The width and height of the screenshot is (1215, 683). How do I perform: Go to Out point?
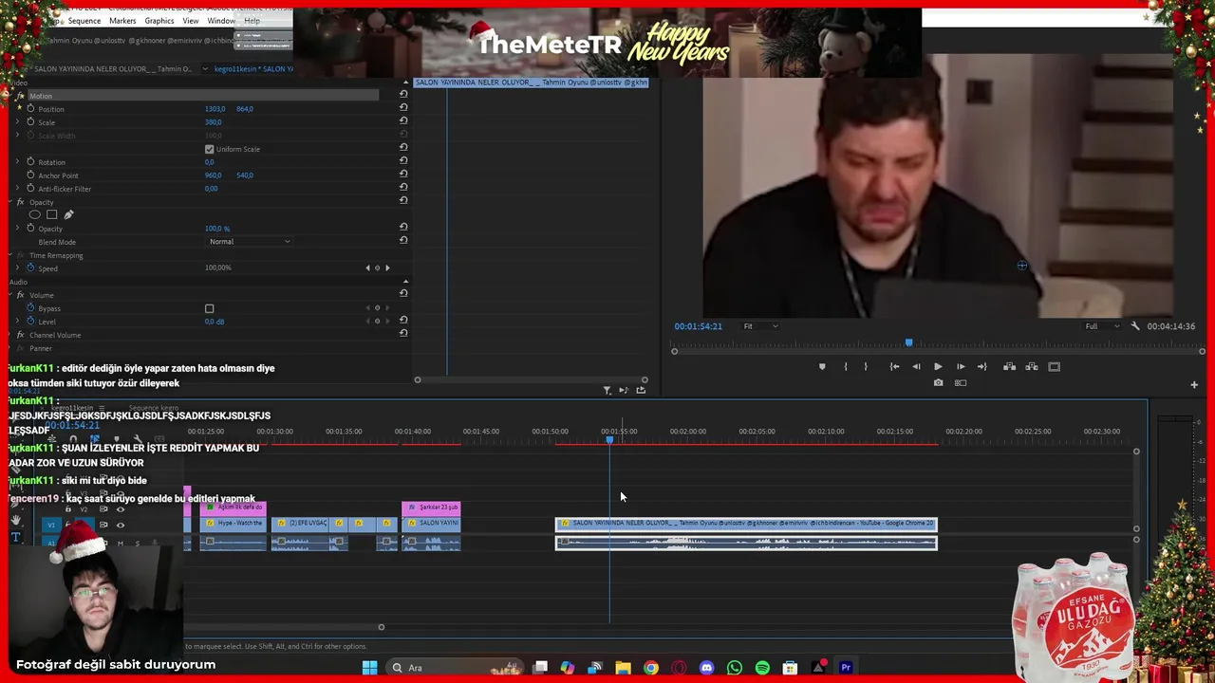[982, 366]
